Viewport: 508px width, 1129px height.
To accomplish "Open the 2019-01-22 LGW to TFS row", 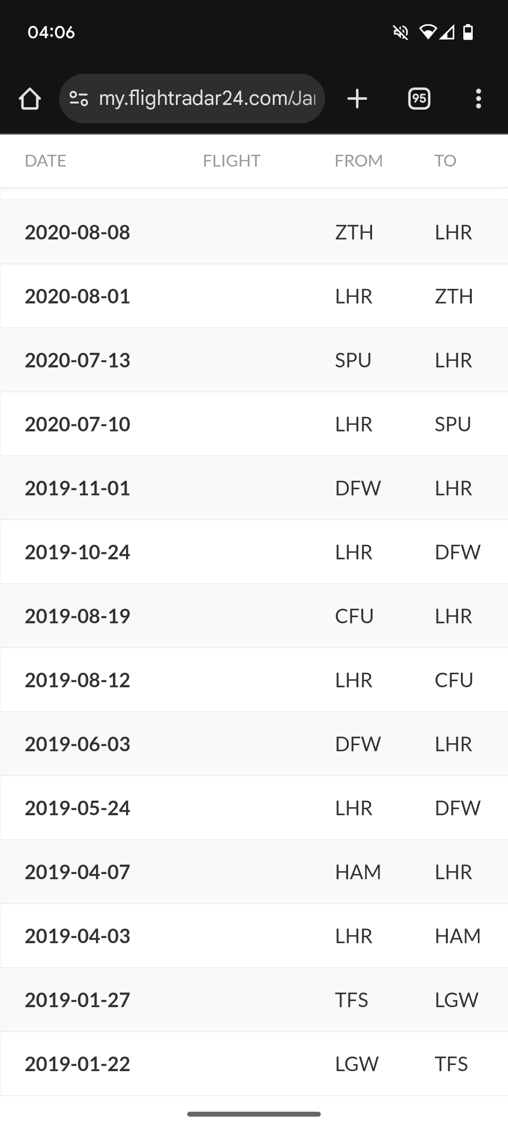I will [254, 1064].
